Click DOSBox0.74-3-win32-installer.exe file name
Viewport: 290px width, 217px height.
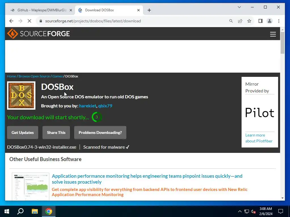point(42,147)
